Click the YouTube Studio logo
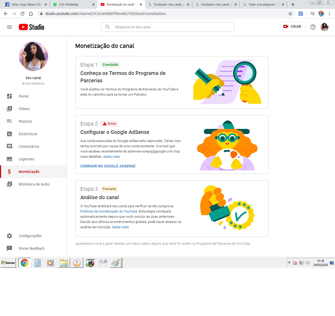 [x=31, y=27]
